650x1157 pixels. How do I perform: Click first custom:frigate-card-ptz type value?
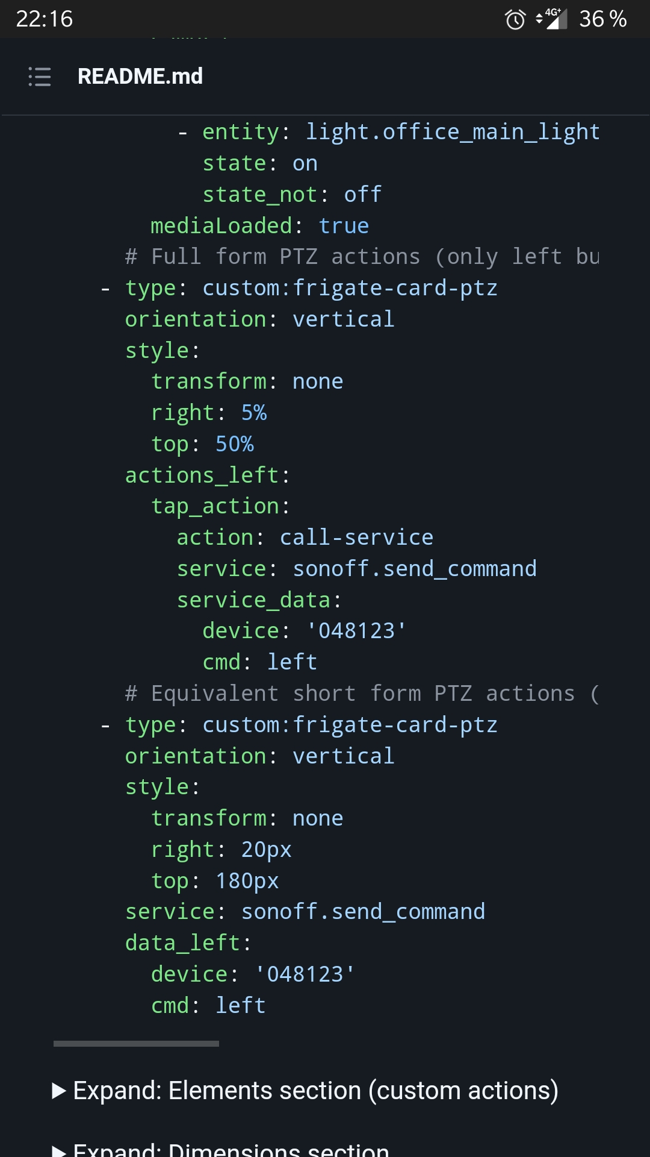pos(350,288)
